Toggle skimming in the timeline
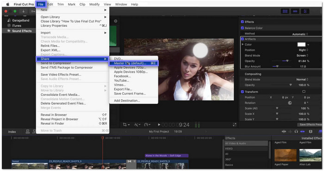 click(x=284, y=132)
